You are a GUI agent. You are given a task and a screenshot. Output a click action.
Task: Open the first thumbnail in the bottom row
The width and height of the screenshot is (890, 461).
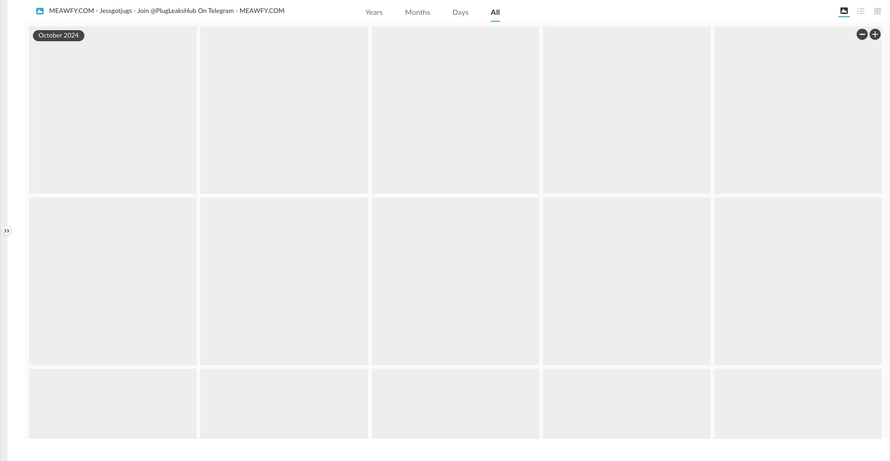pos(113,403)
